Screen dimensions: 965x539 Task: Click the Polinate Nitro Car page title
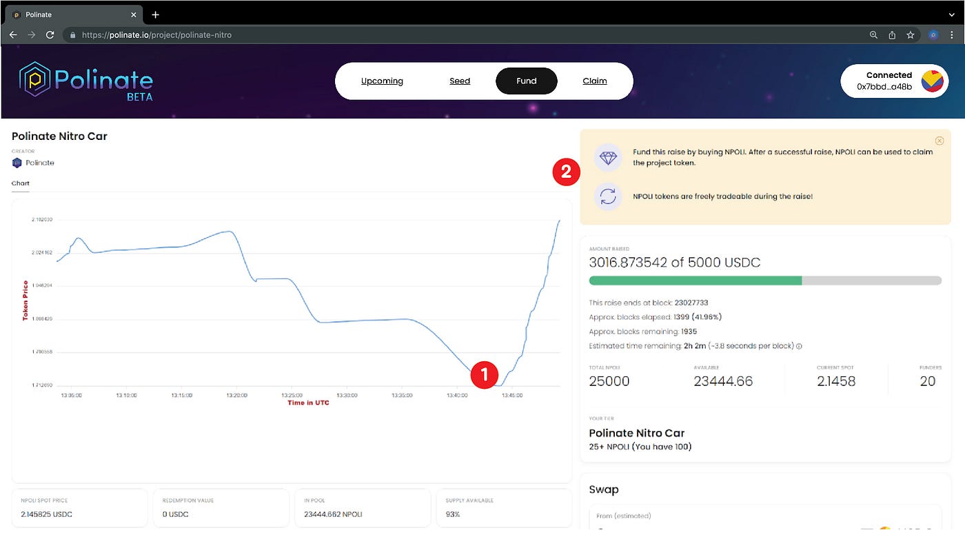pyautogui.click(x=59, y=136)
